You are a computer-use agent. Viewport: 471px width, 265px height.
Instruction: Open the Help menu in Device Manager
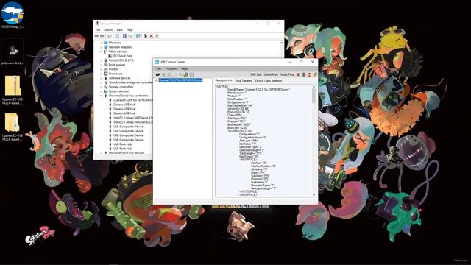130,29
